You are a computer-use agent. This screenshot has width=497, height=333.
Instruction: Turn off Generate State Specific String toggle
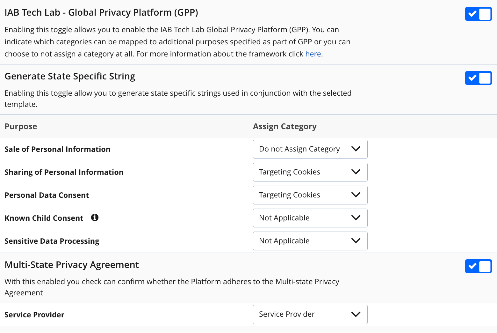(478, 78)
